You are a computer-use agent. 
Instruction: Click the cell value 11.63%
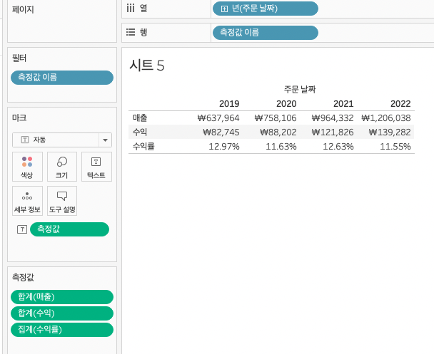(281, 146)
